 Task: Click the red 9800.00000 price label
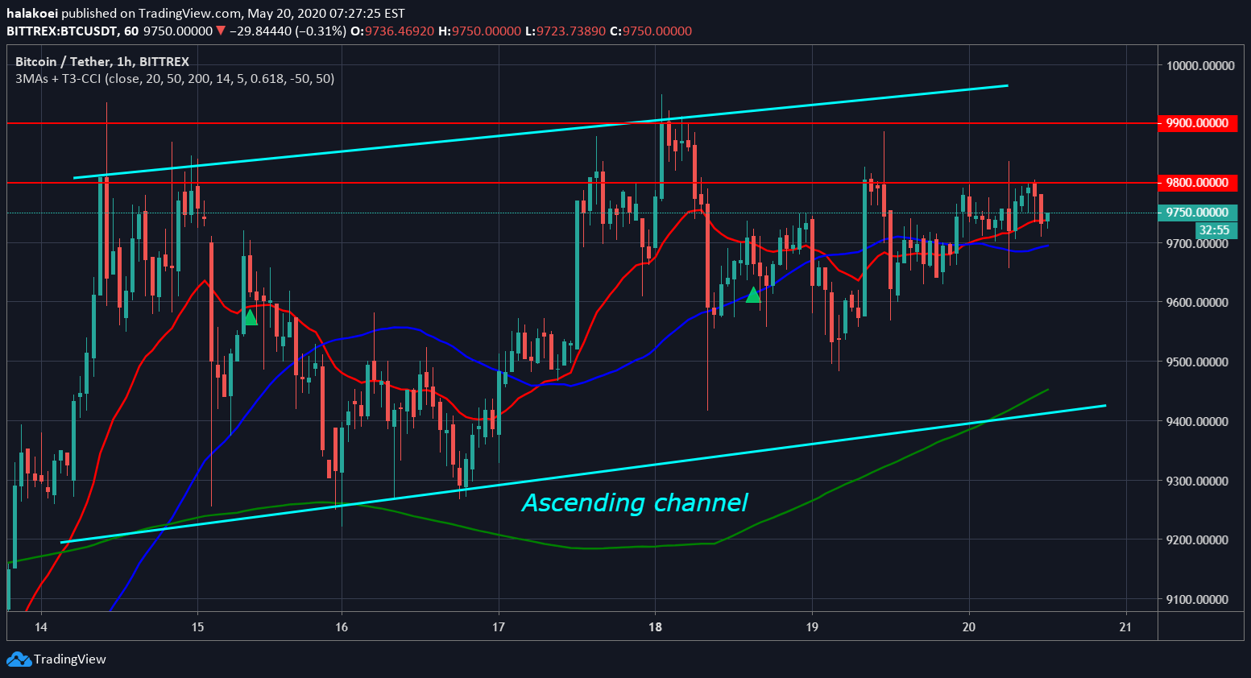1197,183
